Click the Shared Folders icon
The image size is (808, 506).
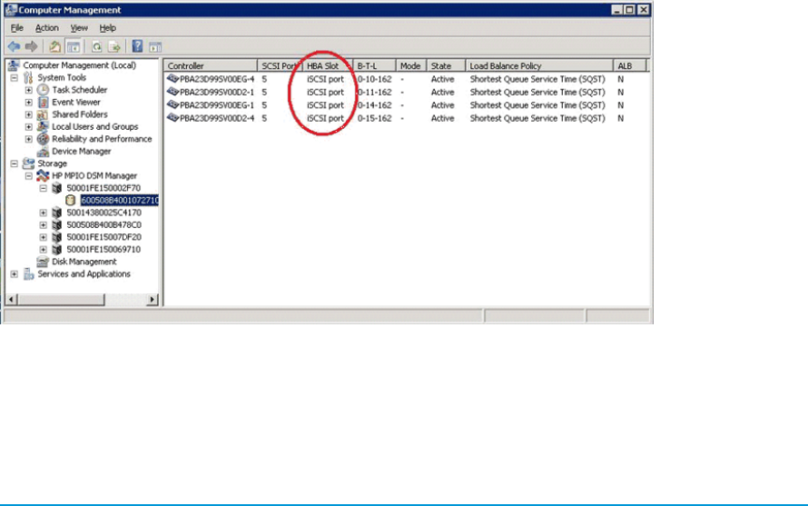[43, 114]
